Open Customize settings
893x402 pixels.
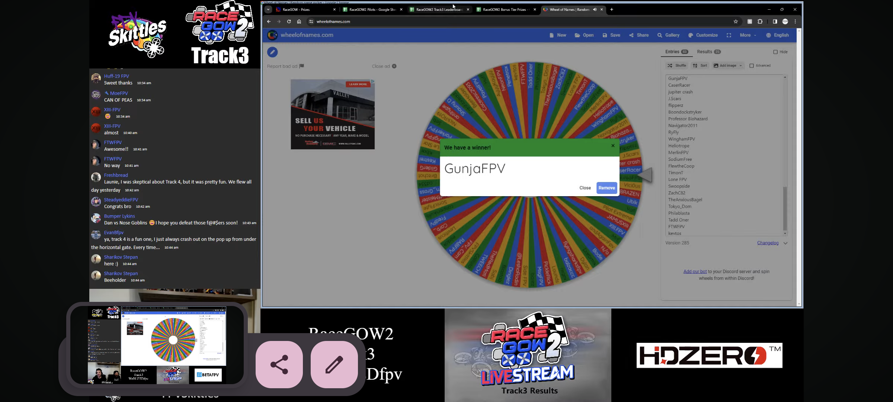click(x=703, y=35)
